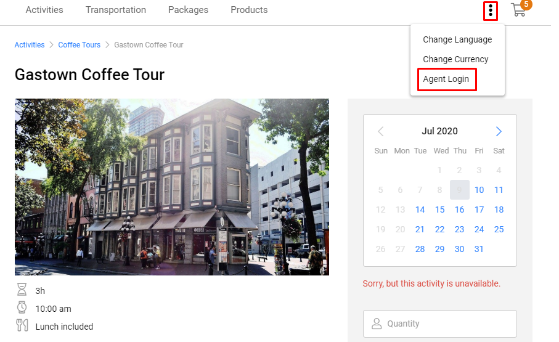This screenshot has width=559, height=342.
Task: Open the three-dot overflow menu
Action: coord(491,10)
